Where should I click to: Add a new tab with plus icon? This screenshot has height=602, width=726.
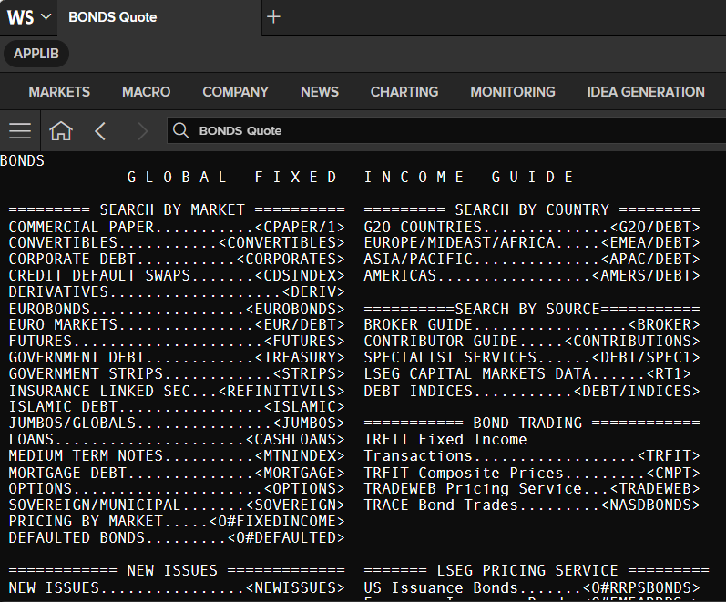(x=273, y=17)
